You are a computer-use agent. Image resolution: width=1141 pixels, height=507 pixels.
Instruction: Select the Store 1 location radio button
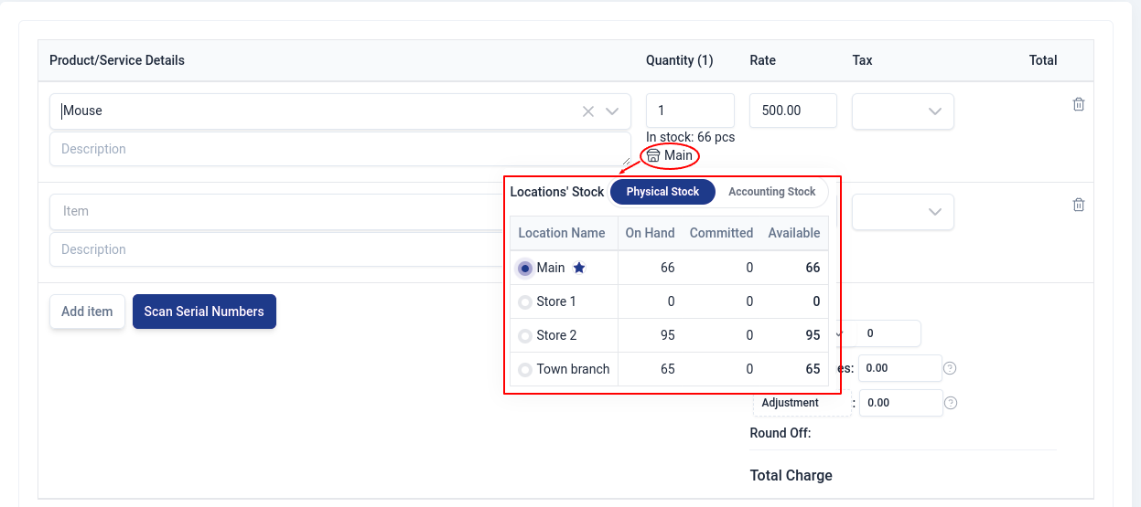(x=525, y=302)
